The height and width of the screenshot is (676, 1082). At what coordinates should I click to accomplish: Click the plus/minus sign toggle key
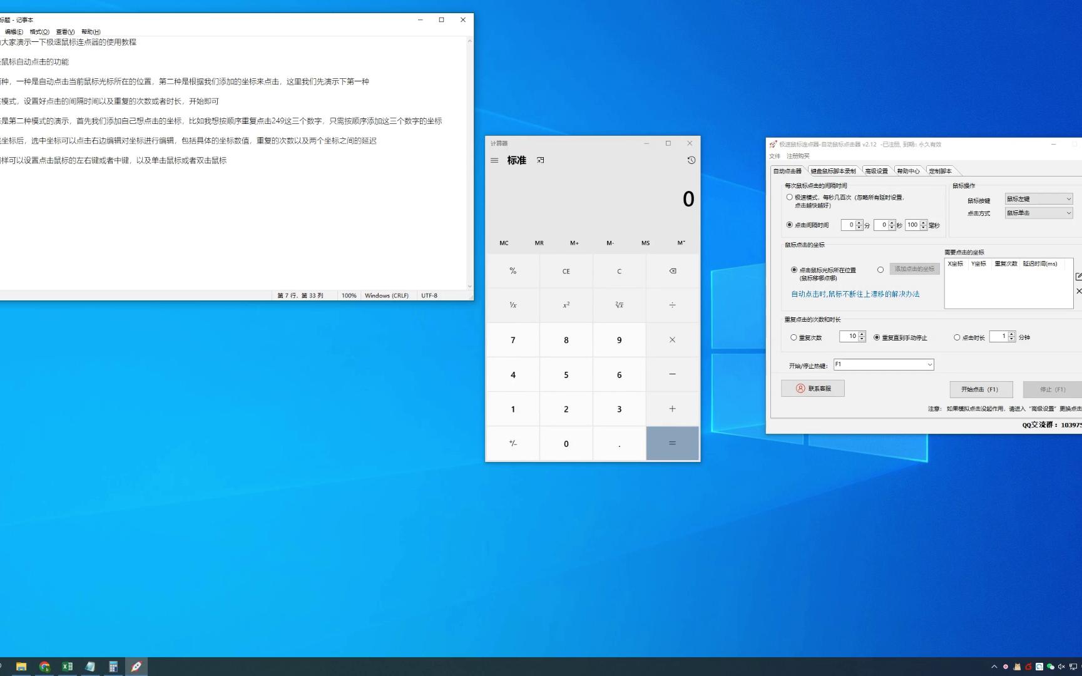point(513,443)
